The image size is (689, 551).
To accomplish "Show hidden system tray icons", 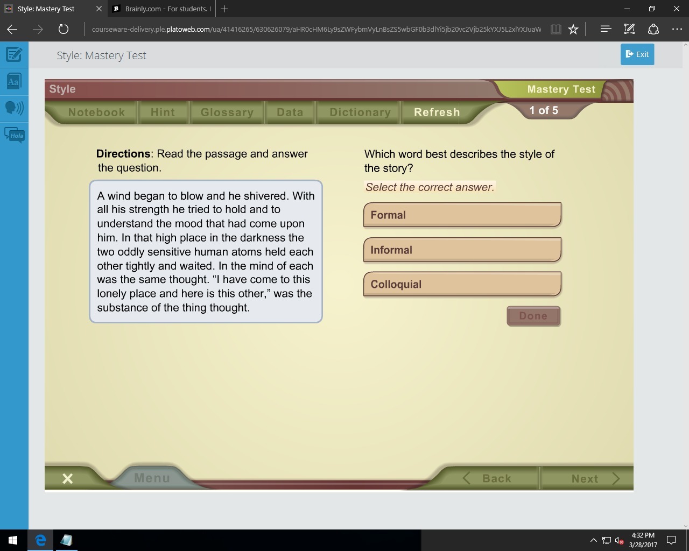I will point(593,540).
